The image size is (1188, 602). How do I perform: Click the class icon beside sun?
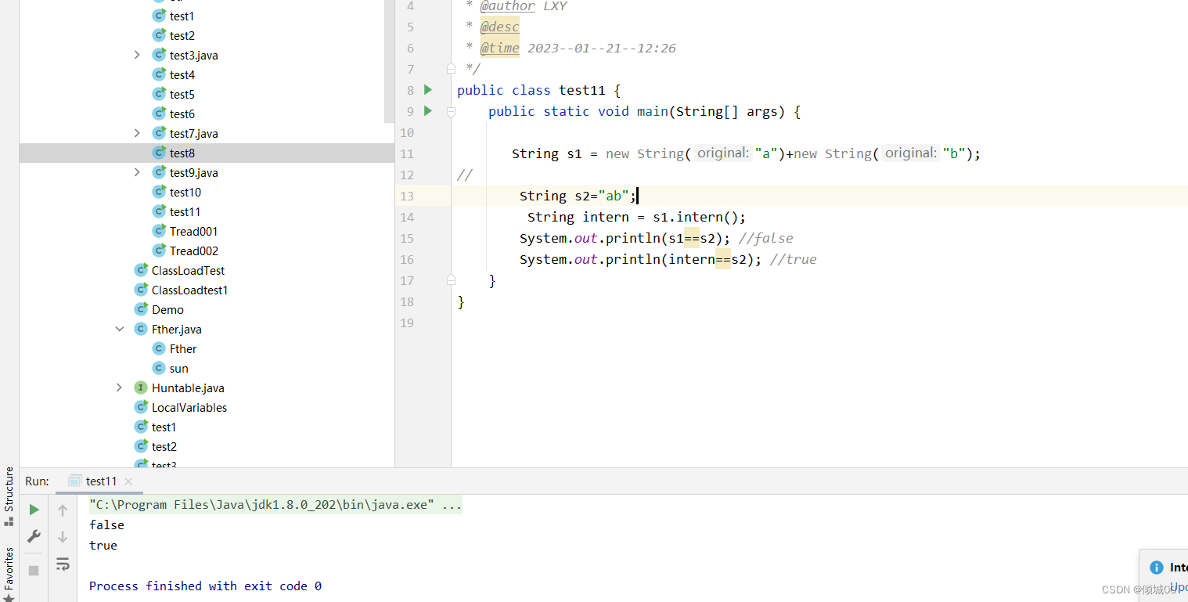coord(159,368)
